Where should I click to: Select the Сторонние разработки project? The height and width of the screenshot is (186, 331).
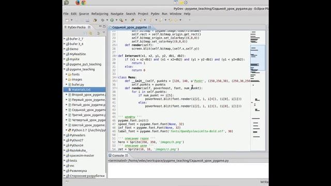(87, 176)
